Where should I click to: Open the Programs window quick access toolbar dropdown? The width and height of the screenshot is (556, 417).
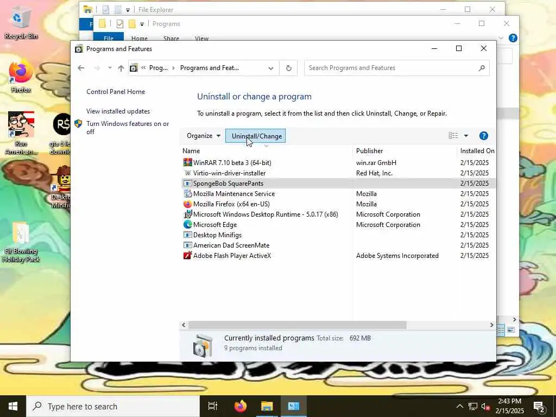pos(142,24)
